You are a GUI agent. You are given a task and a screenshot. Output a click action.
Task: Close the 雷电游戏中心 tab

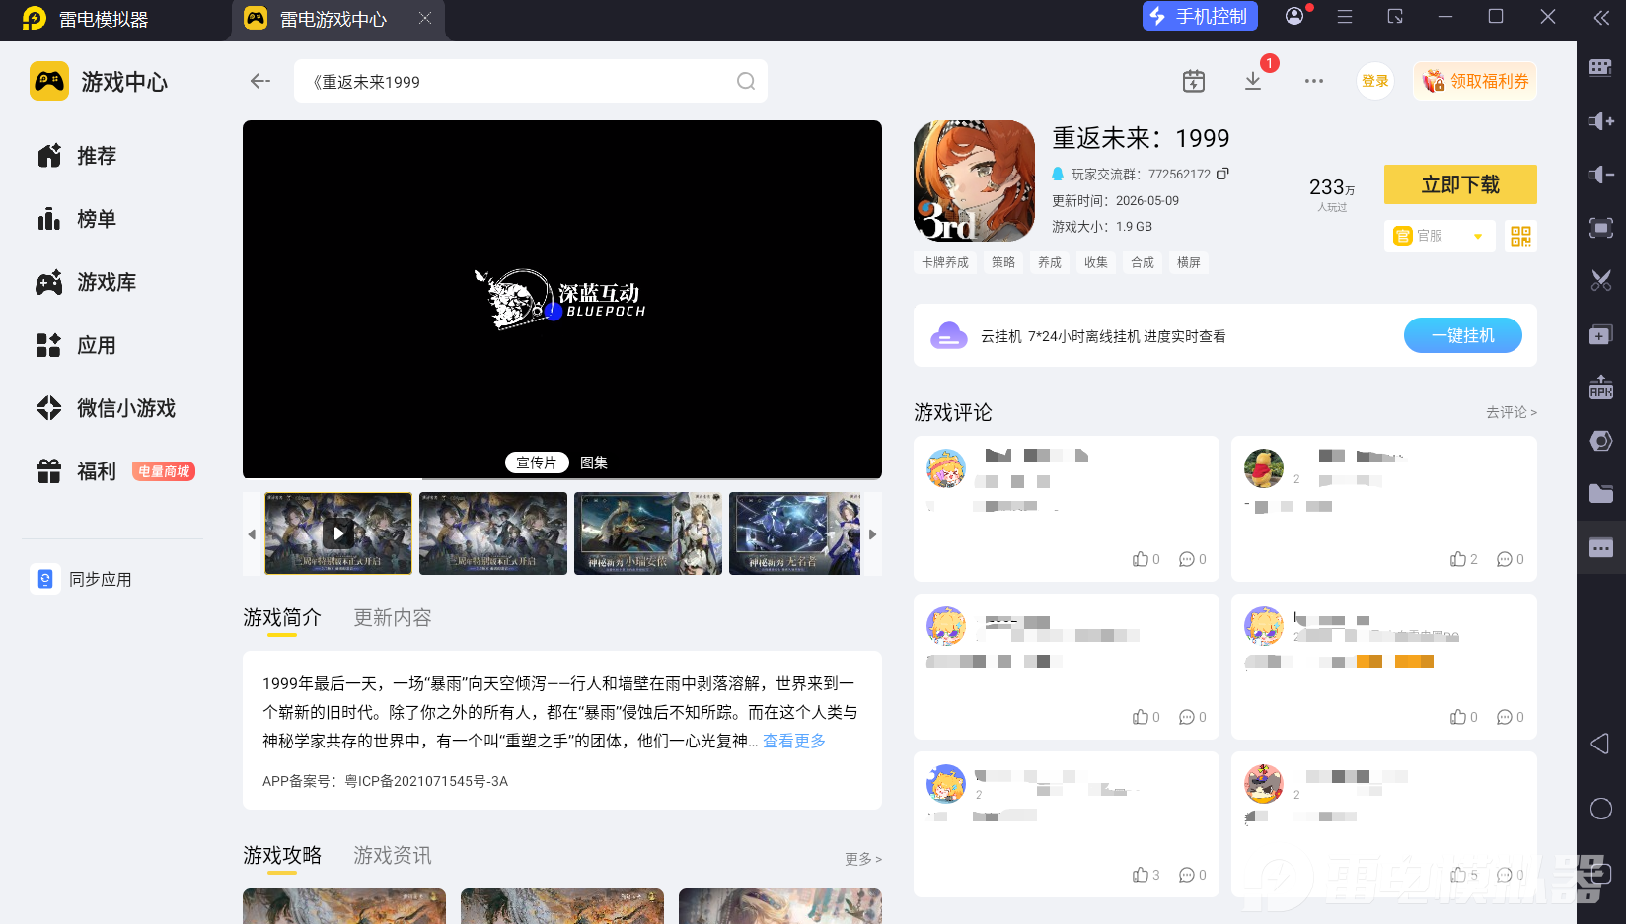(425, 18)
